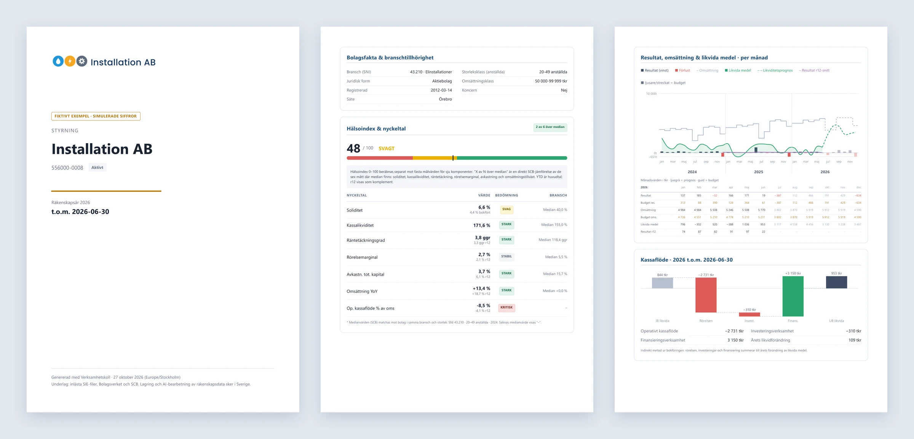Click the '43.210 · Elinstallationer' value
The height and width of the screenshot is (439, 914).
431,72
